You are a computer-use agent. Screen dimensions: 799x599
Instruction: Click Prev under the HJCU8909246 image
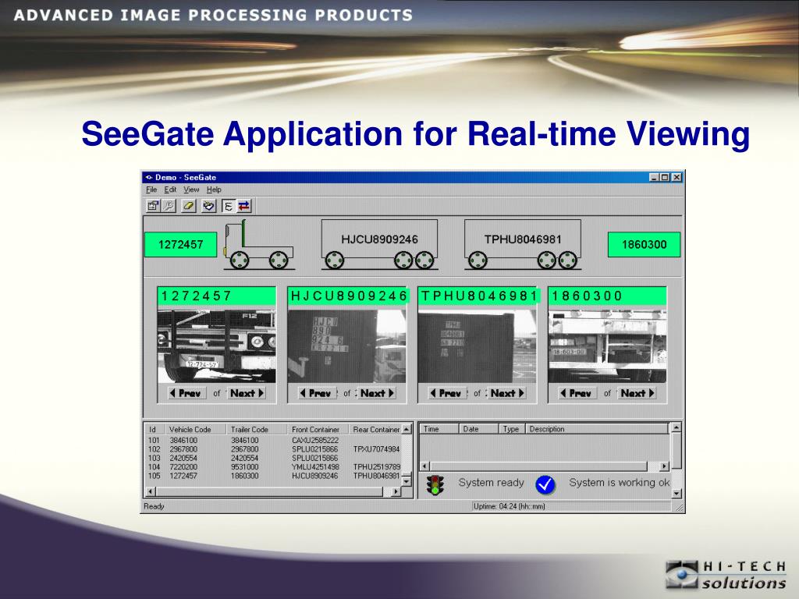coord(317,393)
